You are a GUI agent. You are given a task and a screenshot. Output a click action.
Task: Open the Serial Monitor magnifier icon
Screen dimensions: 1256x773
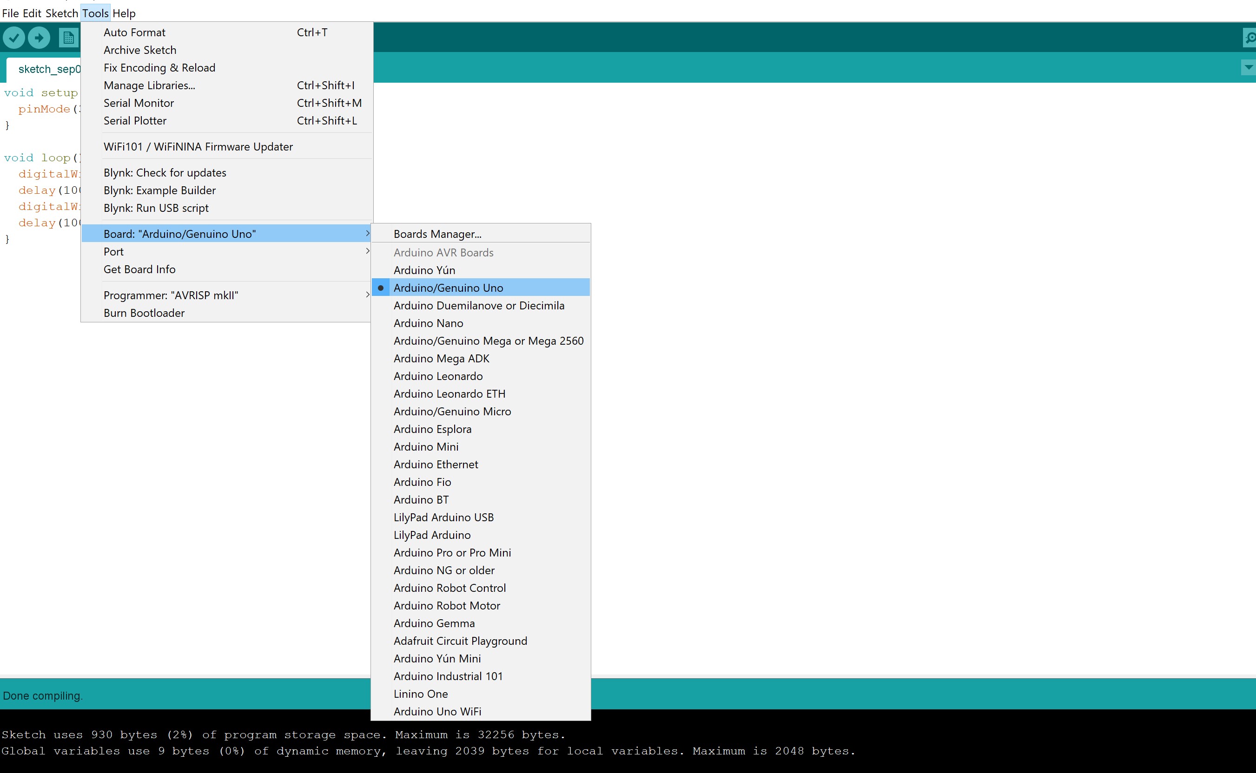click(1249, 38)
